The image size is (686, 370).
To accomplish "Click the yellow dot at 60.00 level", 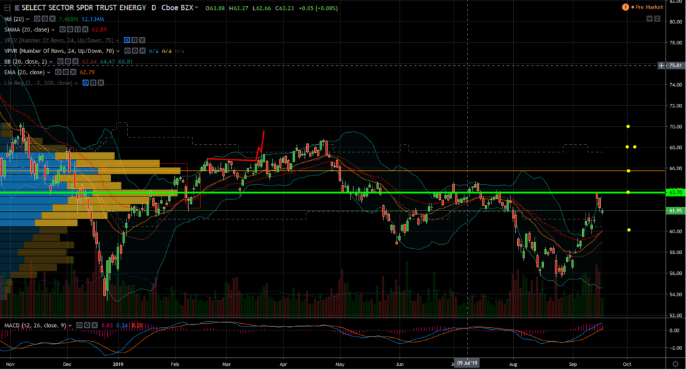I will coord(628,230).
